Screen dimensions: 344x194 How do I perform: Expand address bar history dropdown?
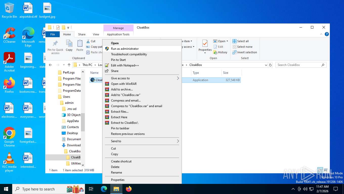click(x=266, y=65)
